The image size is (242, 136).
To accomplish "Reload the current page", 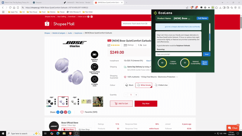I will [x=10, y=8].
